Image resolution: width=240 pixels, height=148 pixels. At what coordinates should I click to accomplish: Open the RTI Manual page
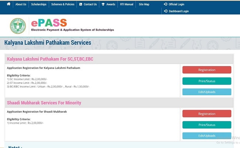pos(127,4)
